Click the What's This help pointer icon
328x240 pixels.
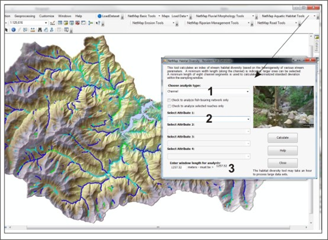99,23
